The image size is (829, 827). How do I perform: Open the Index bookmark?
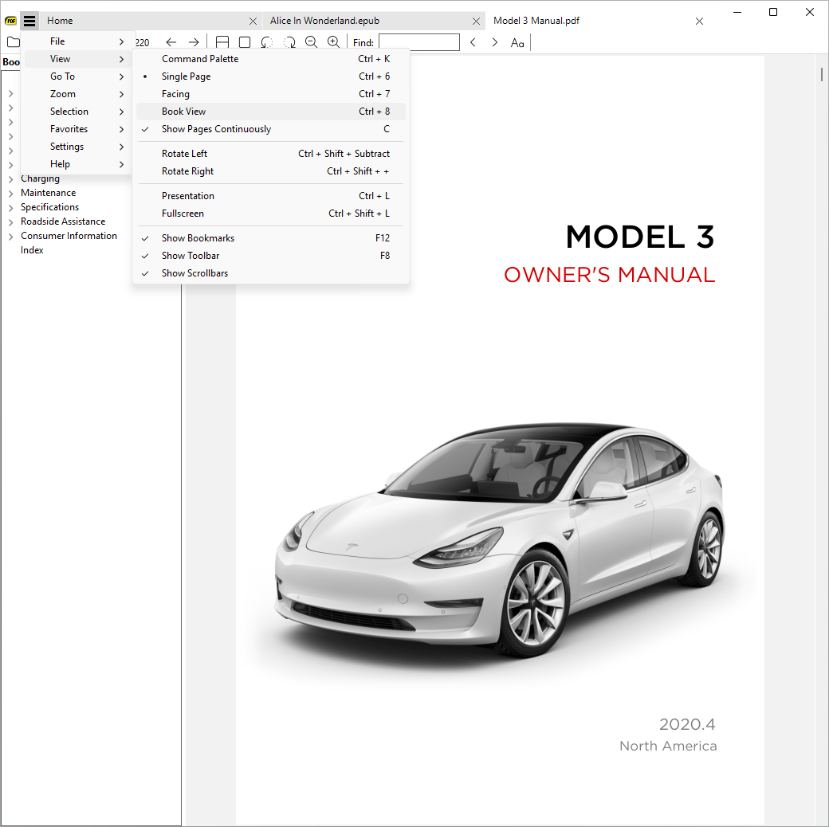pos(32,250)
